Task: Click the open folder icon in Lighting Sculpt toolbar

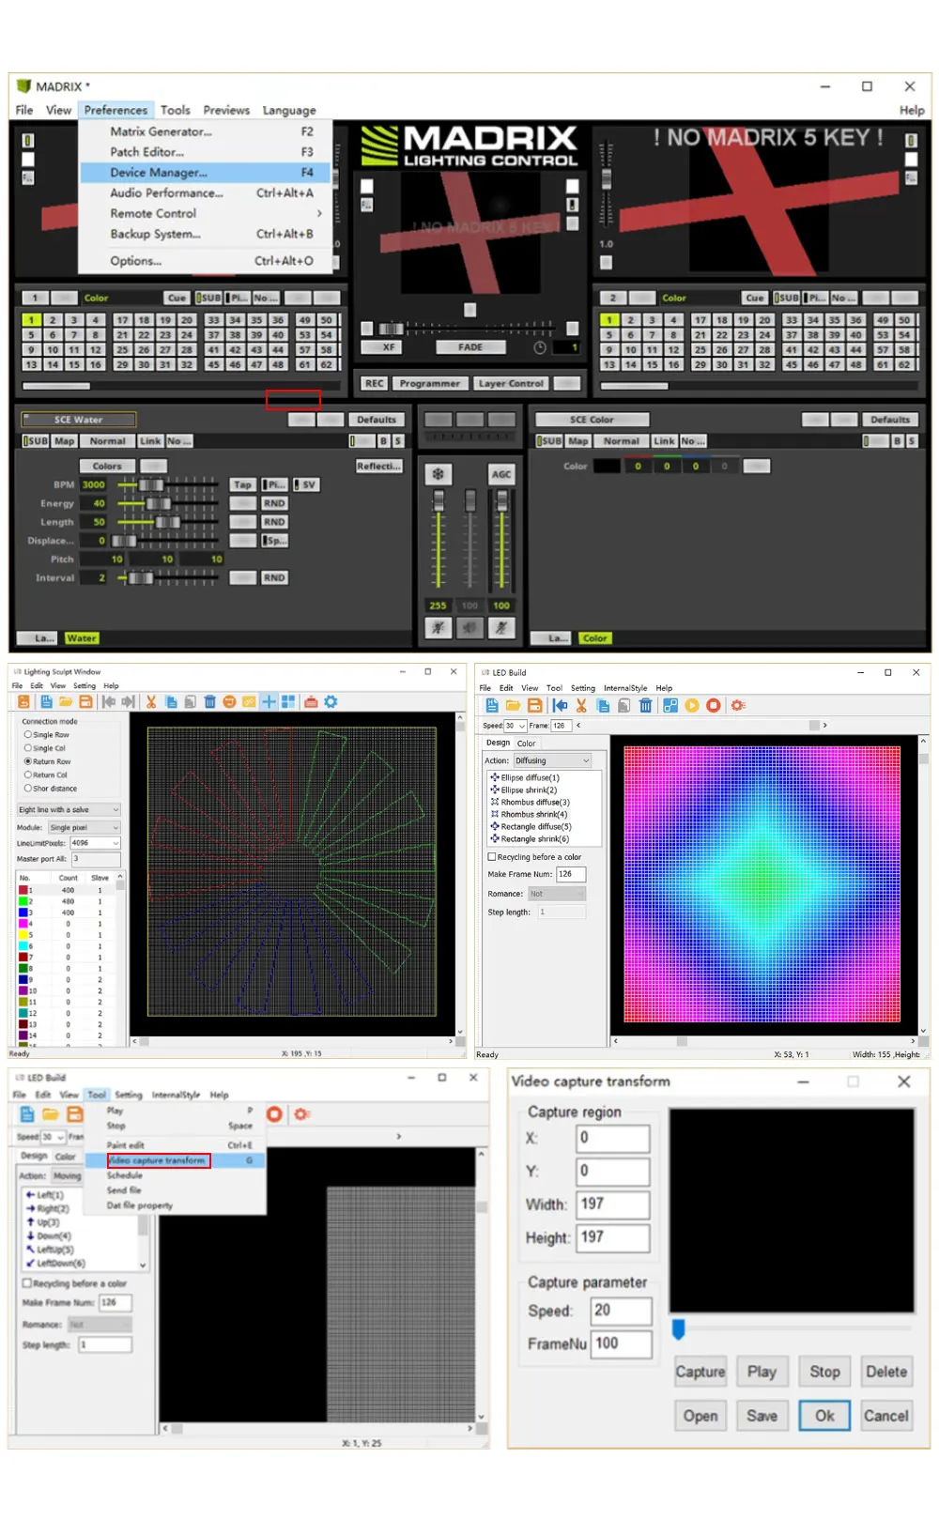Action: [66, 701]
